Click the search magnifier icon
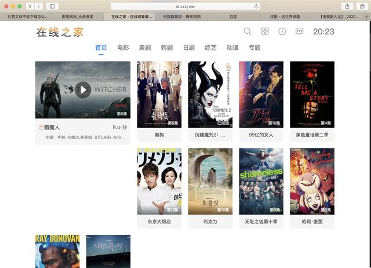Screen dimensions: 371x268 (248, 31)
